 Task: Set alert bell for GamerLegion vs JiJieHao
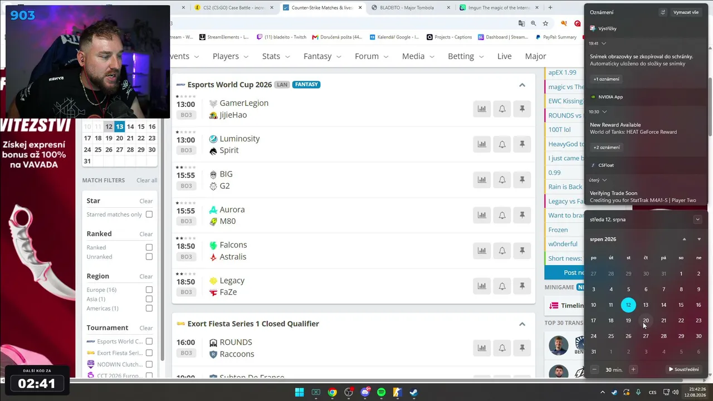[x=502, y=109]
